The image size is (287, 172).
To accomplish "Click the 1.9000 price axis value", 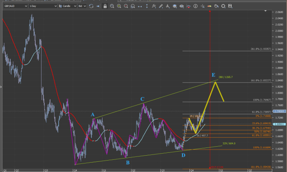I will pos(279,62).
